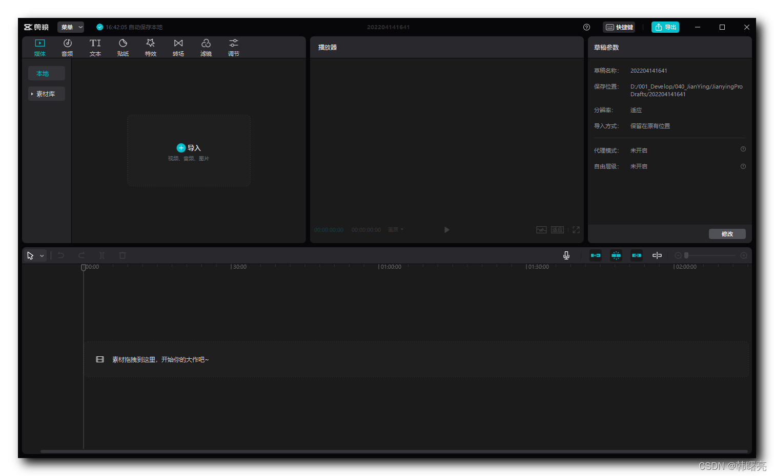Select the 本地 local media category

point(47,73)
